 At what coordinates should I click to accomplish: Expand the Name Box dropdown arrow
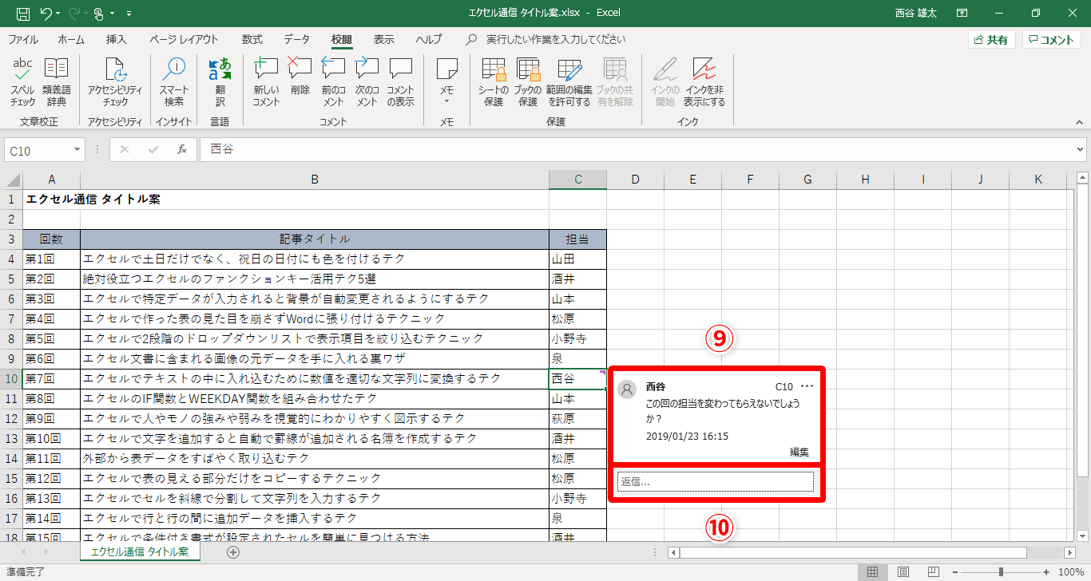(77, 149)
